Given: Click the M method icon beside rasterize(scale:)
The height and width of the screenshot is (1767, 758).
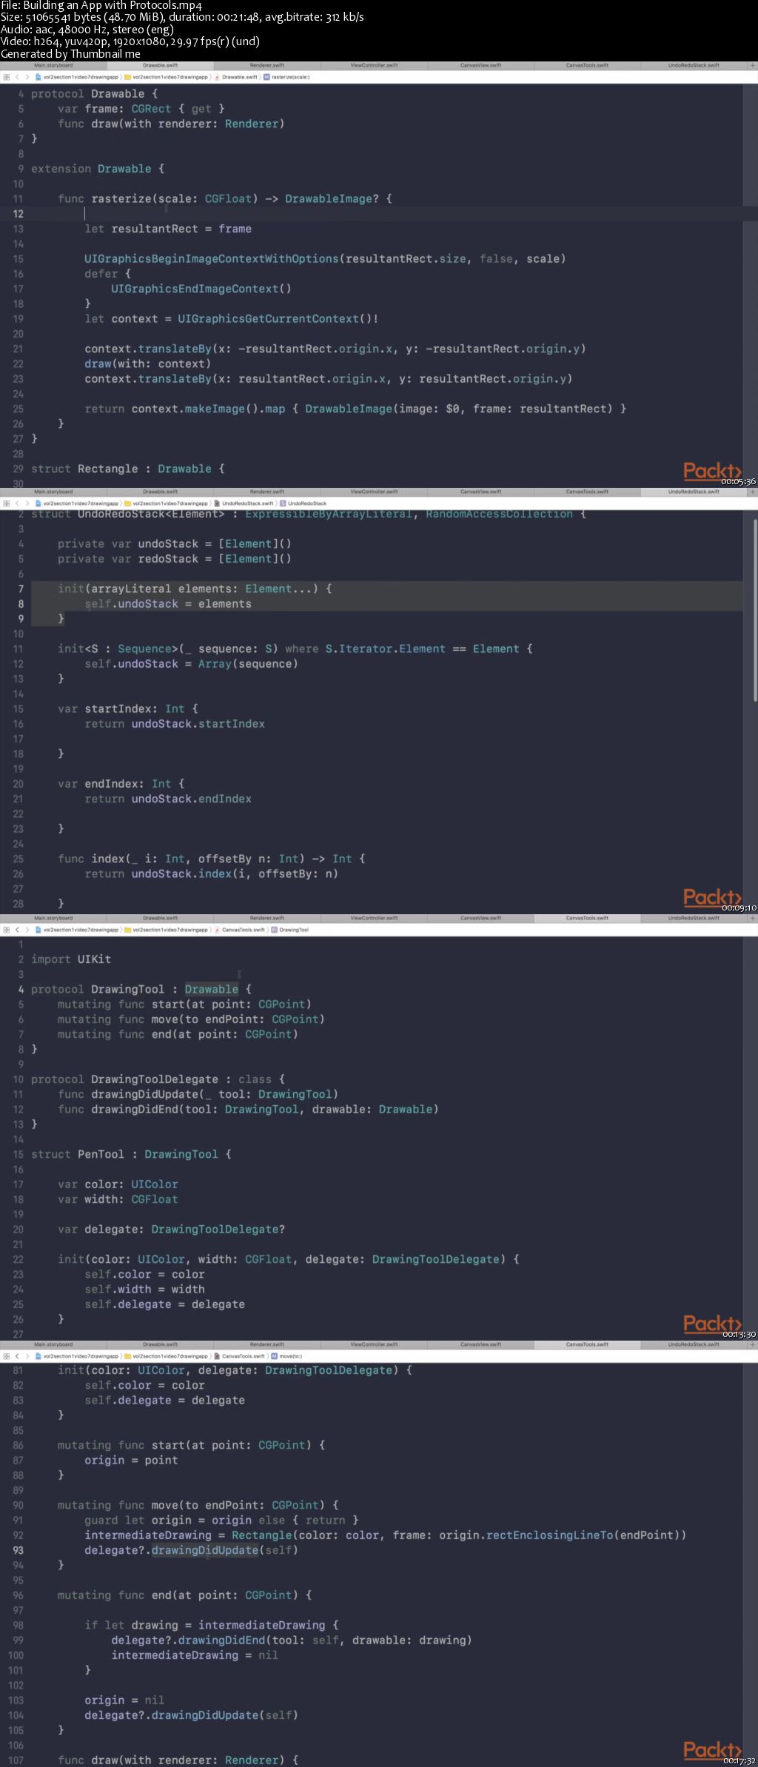Looking at the screenshot, I should coord(266,77).
